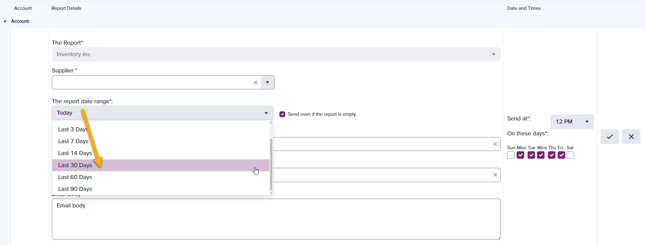Select Last 7 Days option
Viewport: 645px width, 245px height.
[x=161, y=141]
